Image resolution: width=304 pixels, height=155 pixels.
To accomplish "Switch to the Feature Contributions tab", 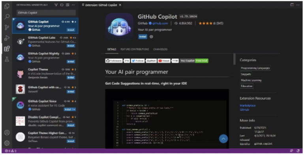I will 135,49.
